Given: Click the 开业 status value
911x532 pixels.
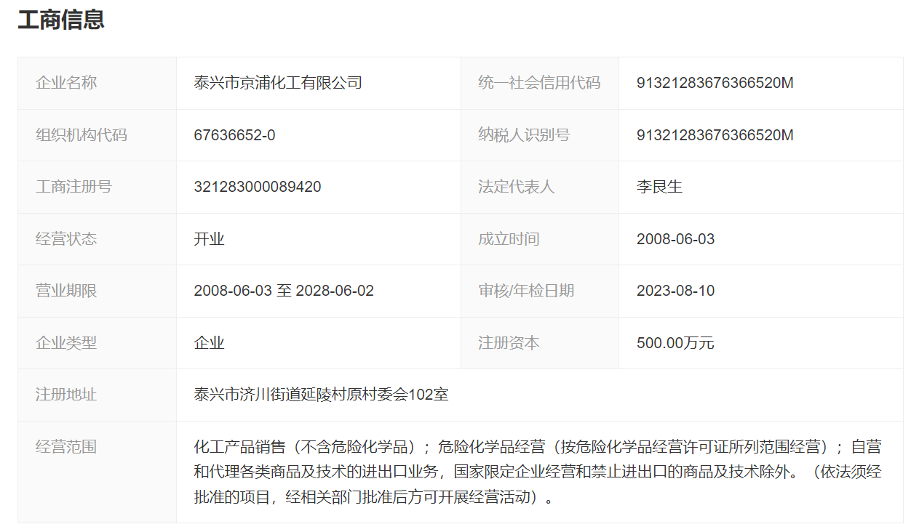Looking at the screenshot, I should point(209,239).
